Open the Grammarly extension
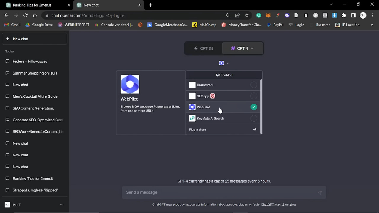This screenshot has height=213, width=379. pyautogui.click(x=259, y=15)
